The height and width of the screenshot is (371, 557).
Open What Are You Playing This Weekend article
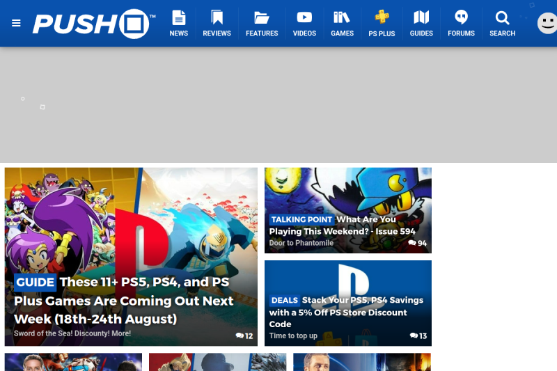tap(342, 225)
